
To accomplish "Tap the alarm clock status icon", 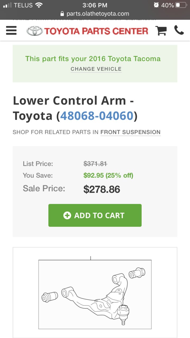I will click(x=156, y=5).
